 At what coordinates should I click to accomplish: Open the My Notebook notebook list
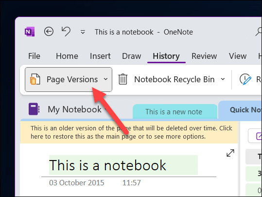pyautogui.click(x=74, y=109)
